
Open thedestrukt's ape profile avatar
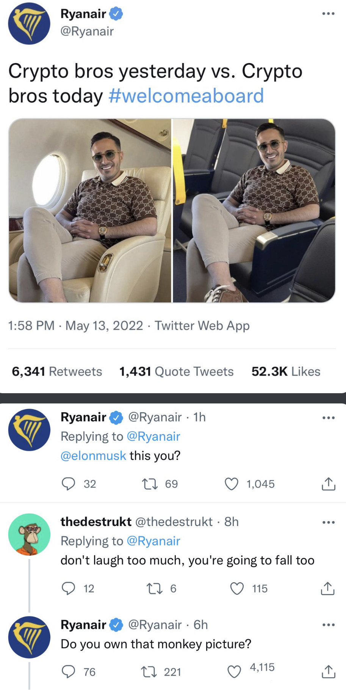pos(29,534)
